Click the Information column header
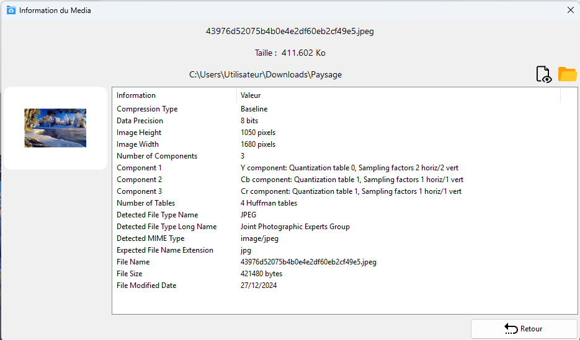 pos(136,95)
